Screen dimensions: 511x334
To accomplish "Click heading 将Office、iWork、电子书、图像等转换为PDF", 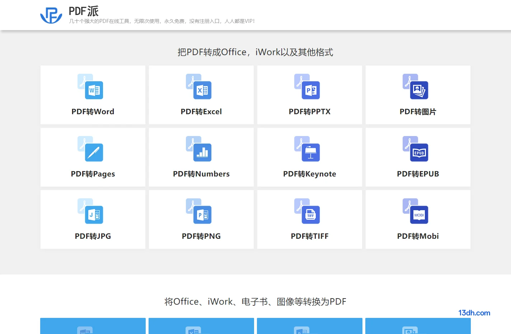I will coord(255,302).
